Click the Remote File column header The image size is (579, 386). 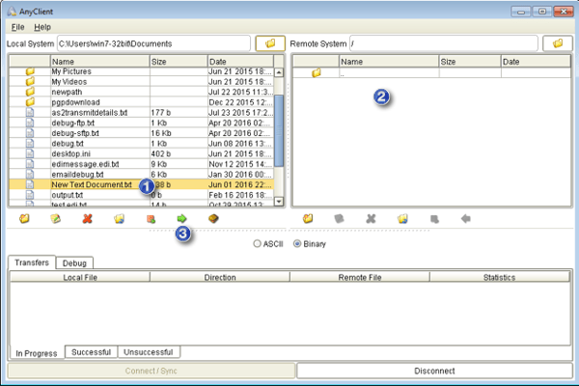(x=360, y=277)
